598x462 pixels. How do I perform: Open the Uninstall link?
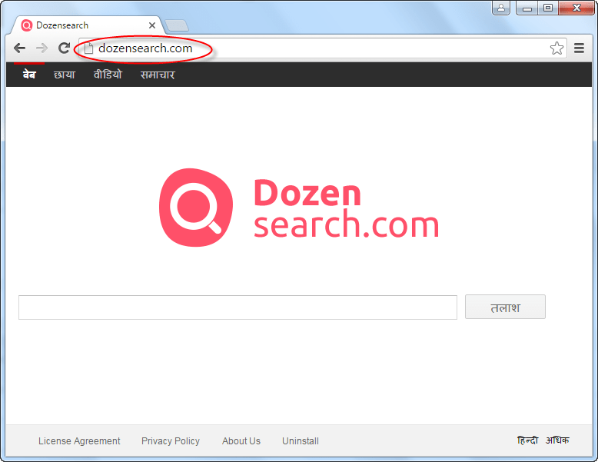tap(300, 441)
